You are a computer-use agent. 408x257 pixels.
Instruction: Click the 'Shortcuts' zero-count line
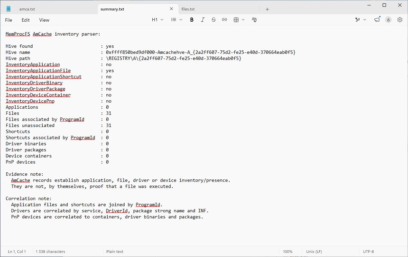coord(57,131)
